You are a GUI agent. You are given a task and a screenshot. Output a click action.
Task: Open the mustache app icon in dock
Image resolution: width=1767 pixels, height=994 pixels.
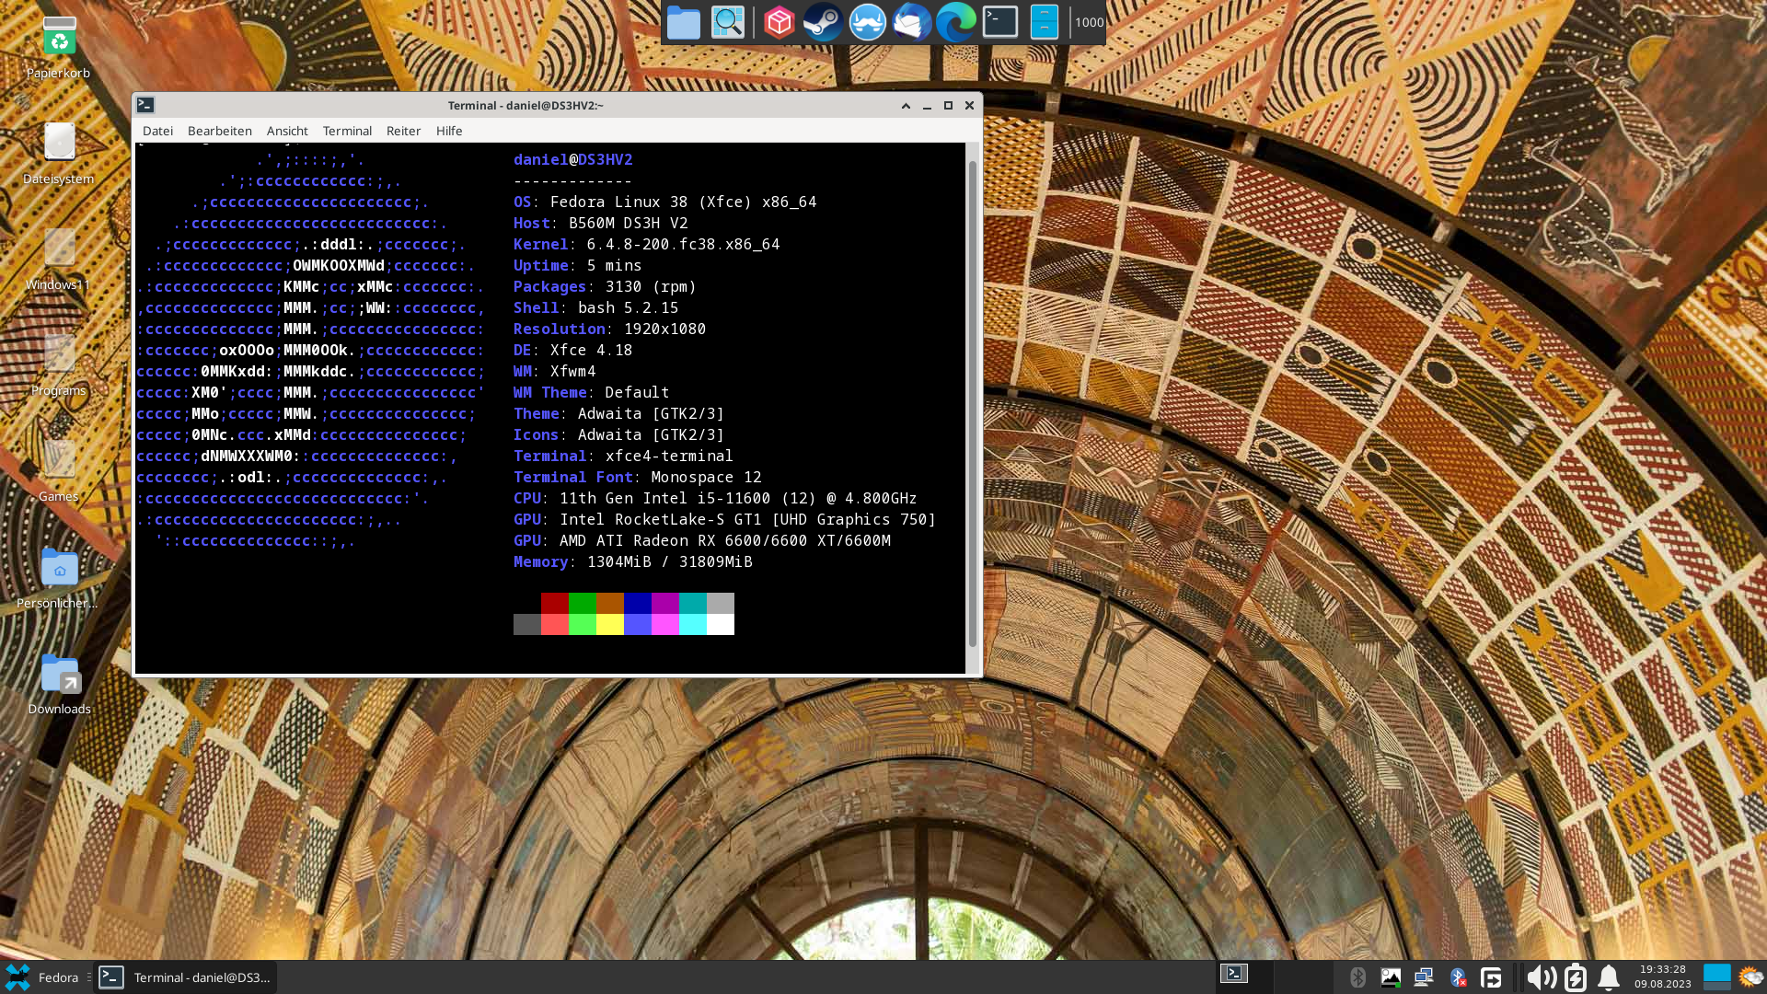pyautogui.click(x=867, y=22)
